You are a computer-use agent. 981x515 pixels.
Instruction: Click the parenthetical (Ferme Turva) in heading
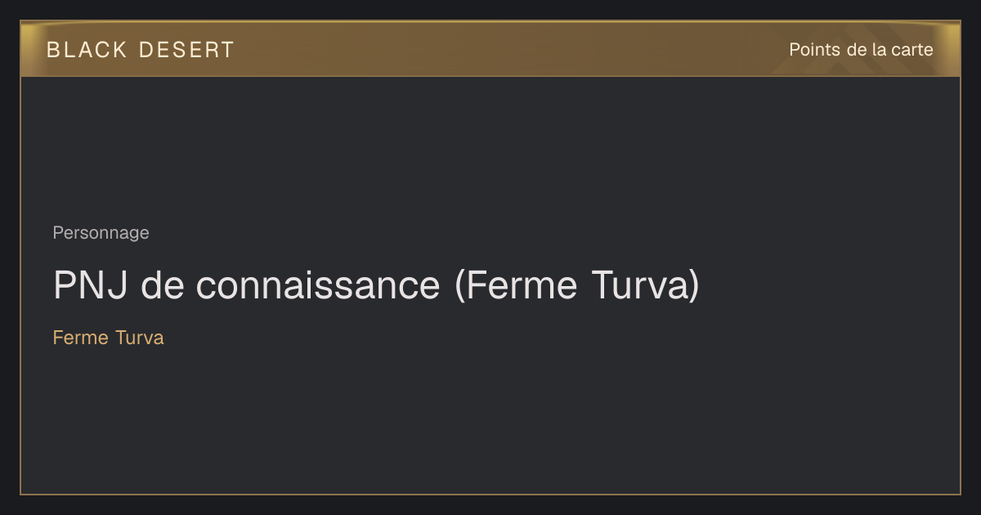pyautogui.click(x=577, y=285)
